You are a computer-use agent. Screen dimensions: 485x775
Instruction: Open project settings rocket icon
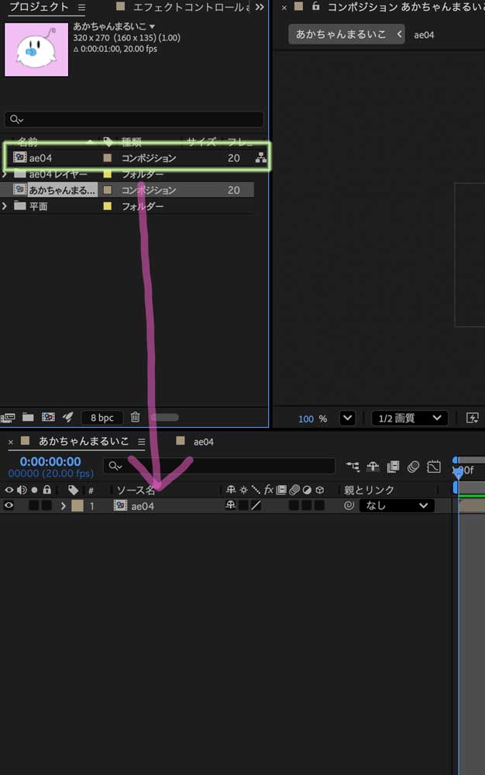click(x=67, y=418)
